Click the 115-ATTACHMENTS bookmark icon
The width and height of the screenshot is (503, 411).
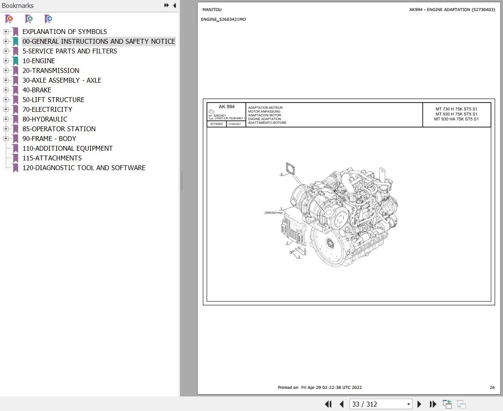tap(15, 158)
